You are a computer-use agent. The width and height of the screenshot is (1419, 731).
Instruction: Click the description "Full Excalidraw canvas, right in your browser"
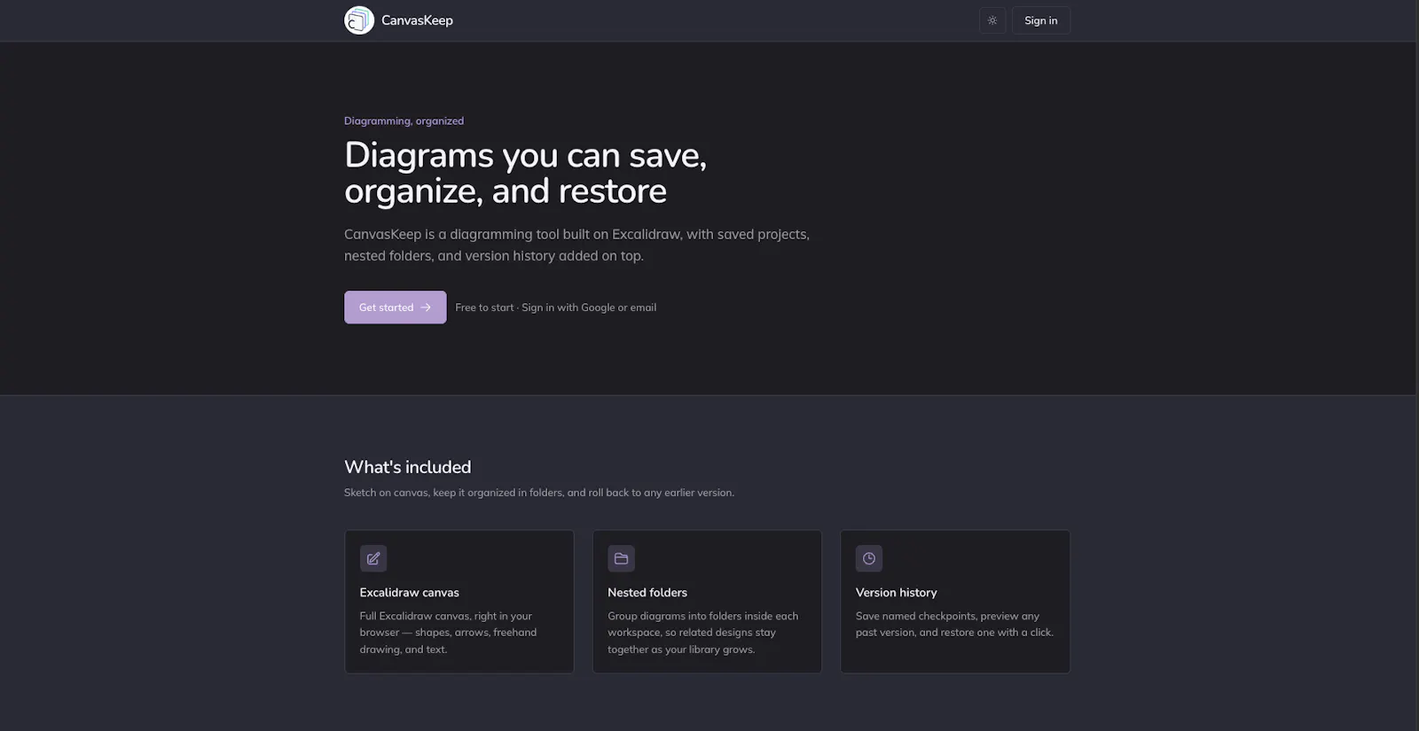click(x=449, y=633)
